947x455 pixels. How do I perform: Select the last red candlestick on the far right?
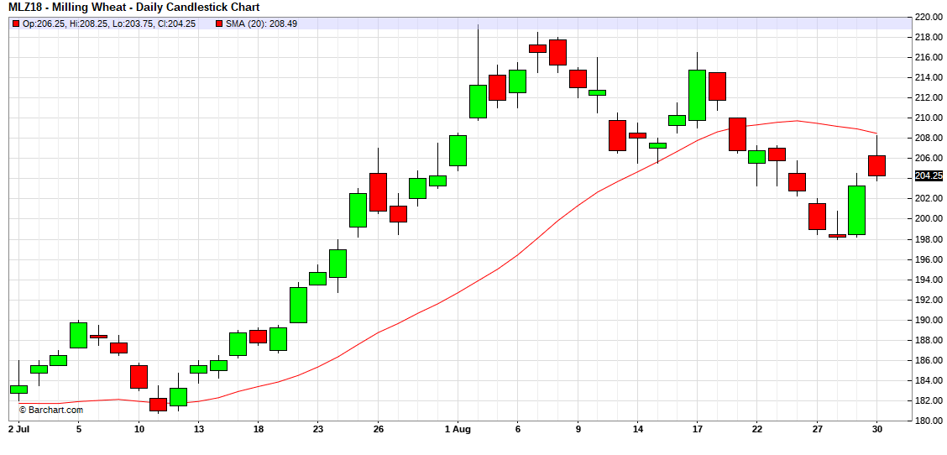click(876, 166)
